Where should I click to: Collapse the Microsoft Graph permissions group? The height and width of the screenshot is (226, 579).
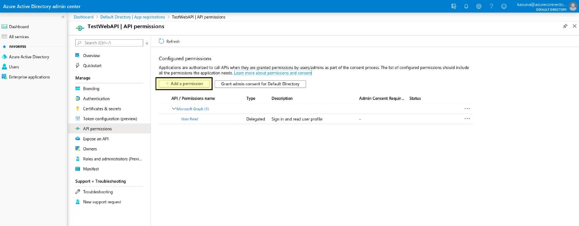tap(174, 108)
